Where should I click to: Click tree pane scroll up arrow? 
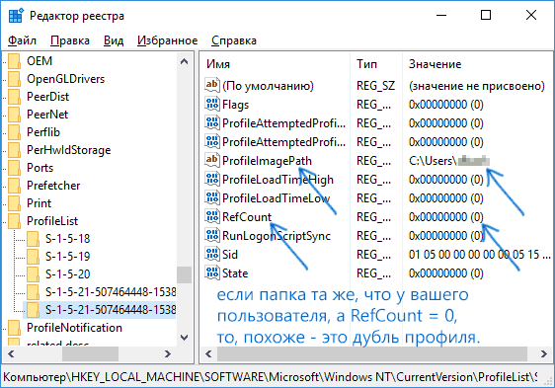pos(184,61)
